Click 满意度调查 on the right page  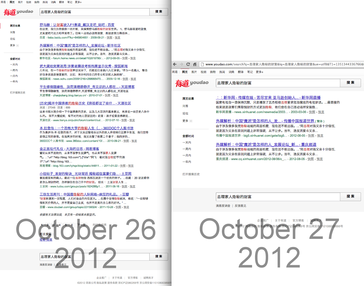pyautogui.click(x=223, y=206)
